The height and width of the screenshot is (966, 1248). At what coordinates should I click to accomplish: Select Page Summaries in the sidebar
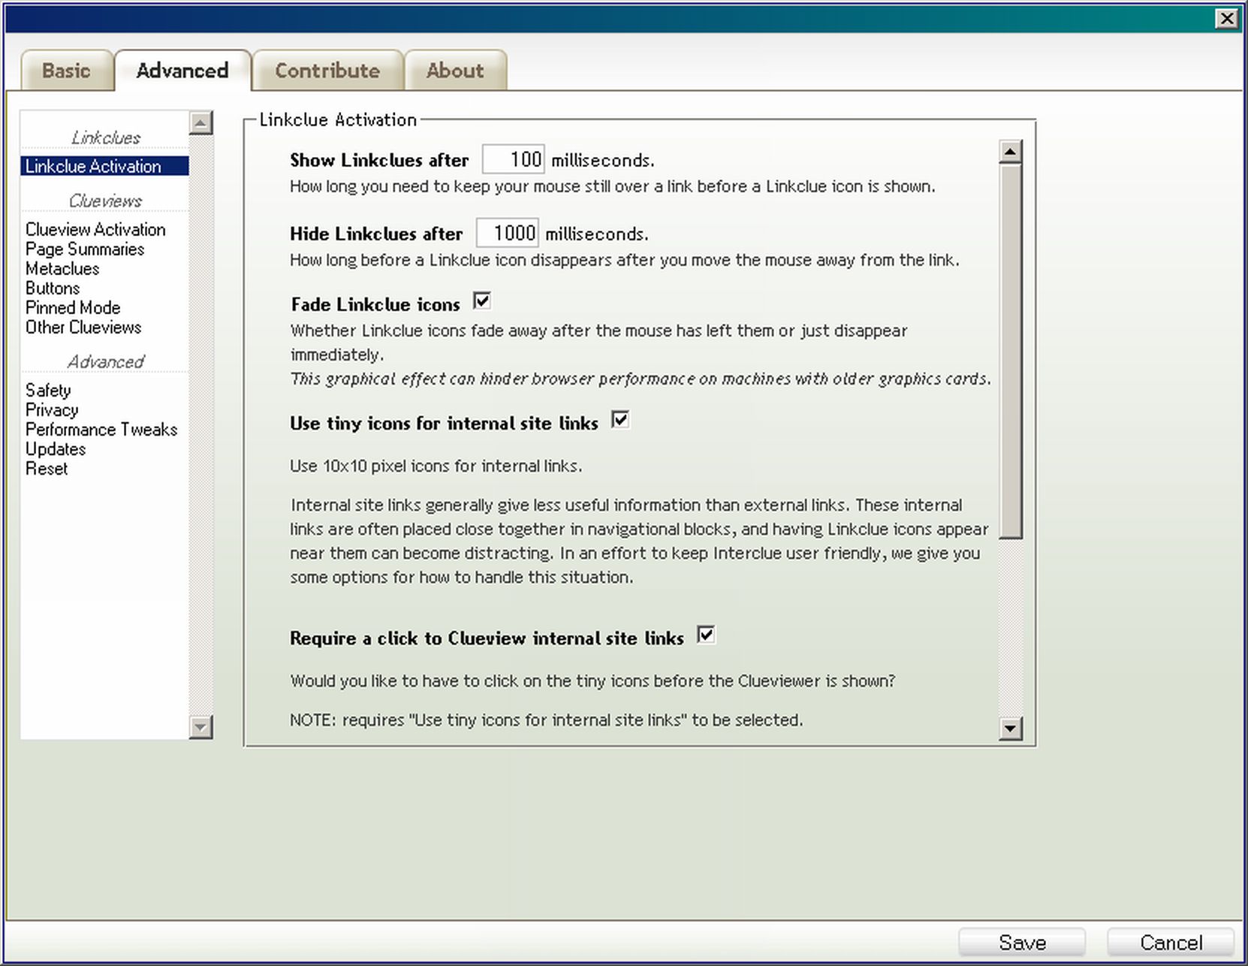tap(85, 249)
